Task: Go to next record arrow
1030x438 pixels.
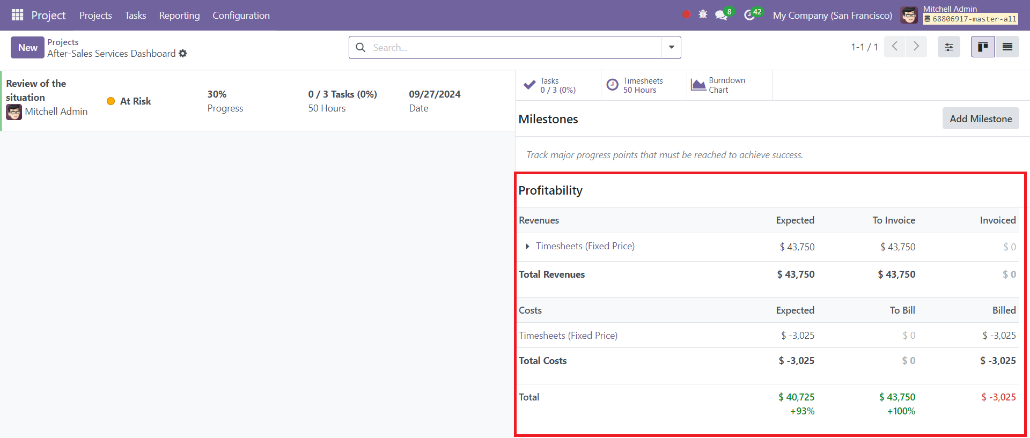Action: 916,47
